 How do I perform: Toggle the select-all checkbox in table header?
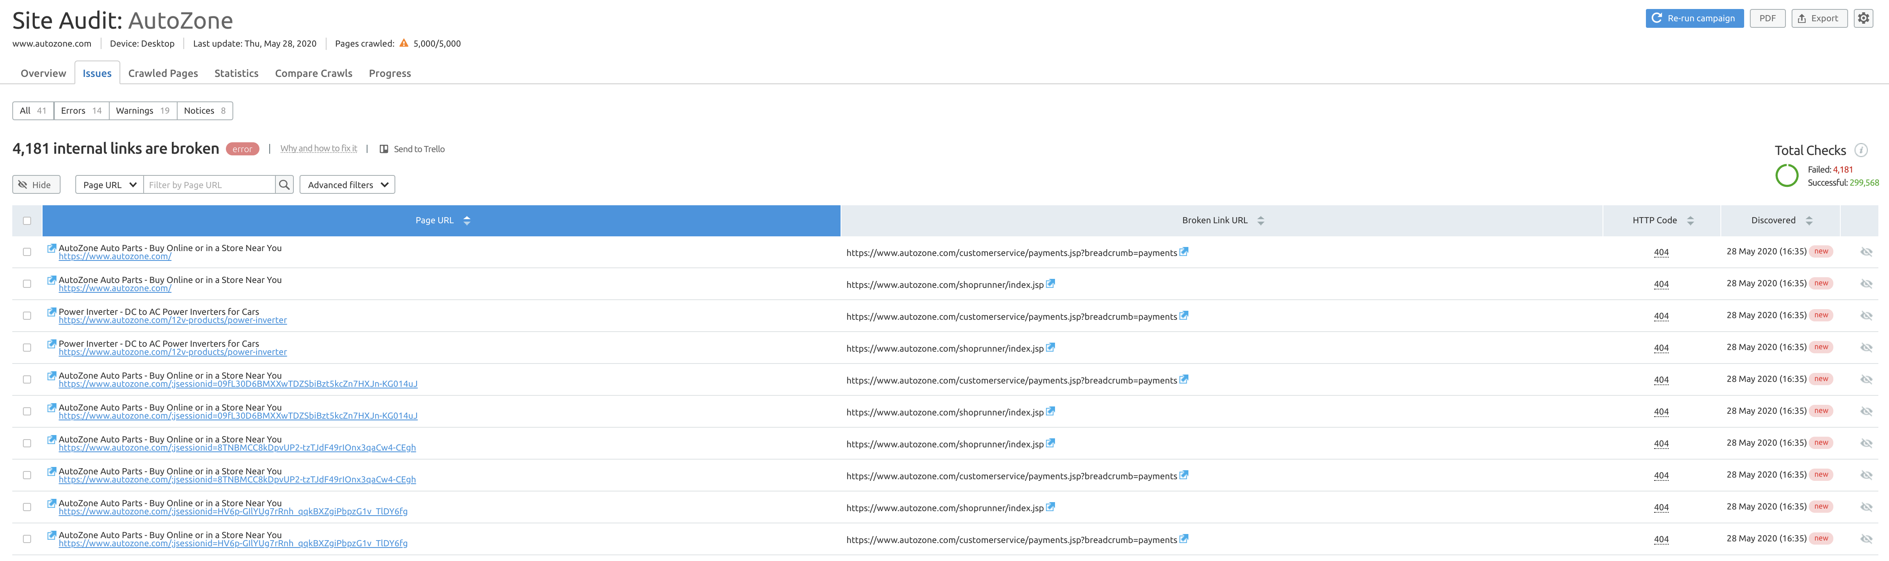pos(27,220)
